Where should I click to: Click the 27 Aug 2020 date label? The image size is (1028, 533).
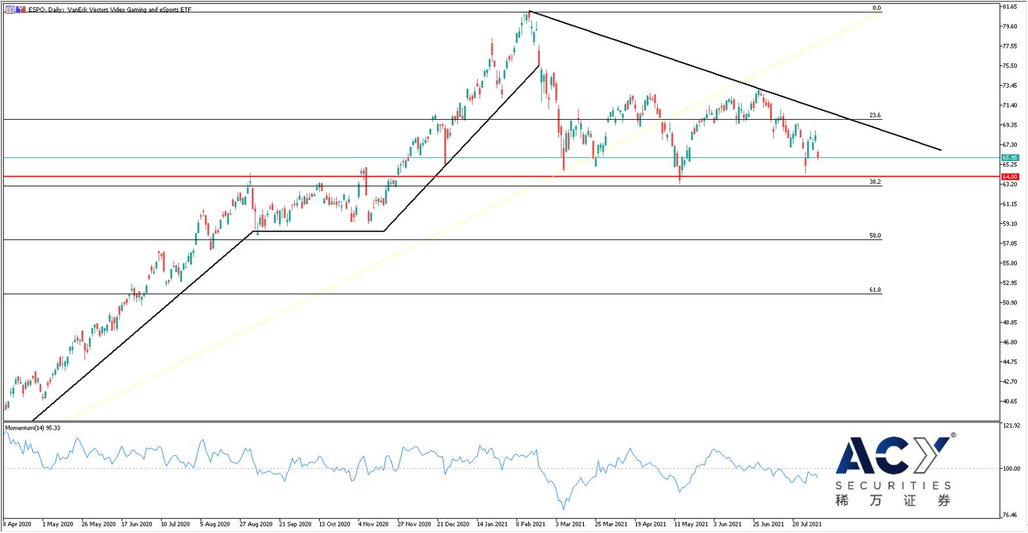point(256,524)
